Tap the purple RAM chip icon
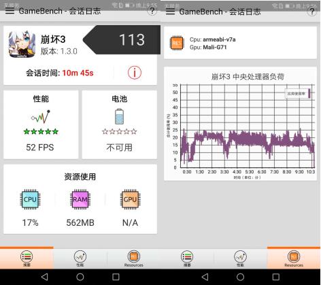Screen dimensions: 321x285 coord(80,199)
